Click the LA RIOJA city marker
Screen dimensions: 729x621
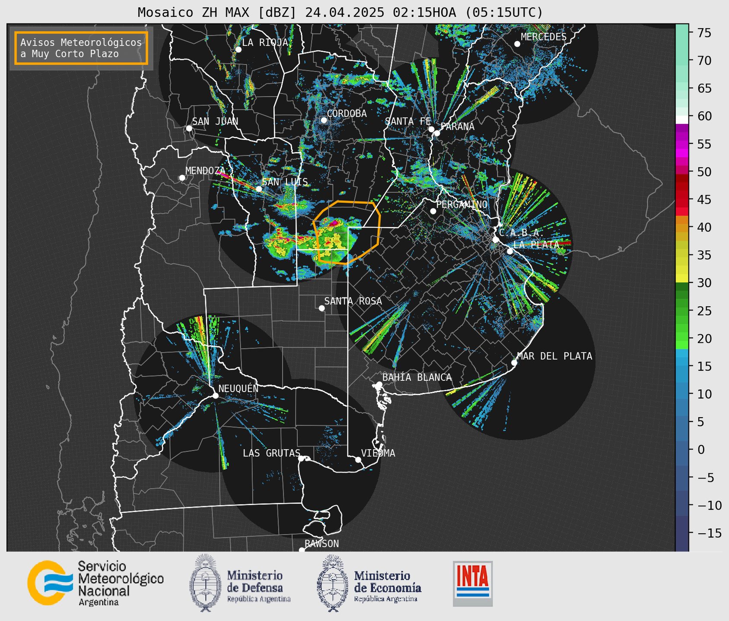point(238,50)
